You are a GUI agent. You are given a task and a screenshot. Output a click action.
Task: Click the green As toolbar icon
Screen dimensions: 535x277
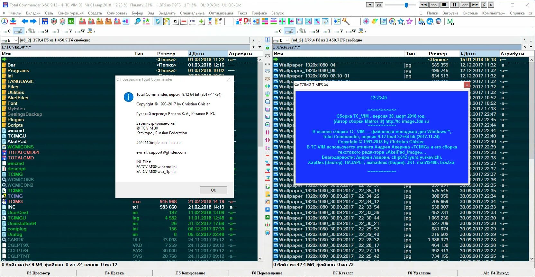71,22
